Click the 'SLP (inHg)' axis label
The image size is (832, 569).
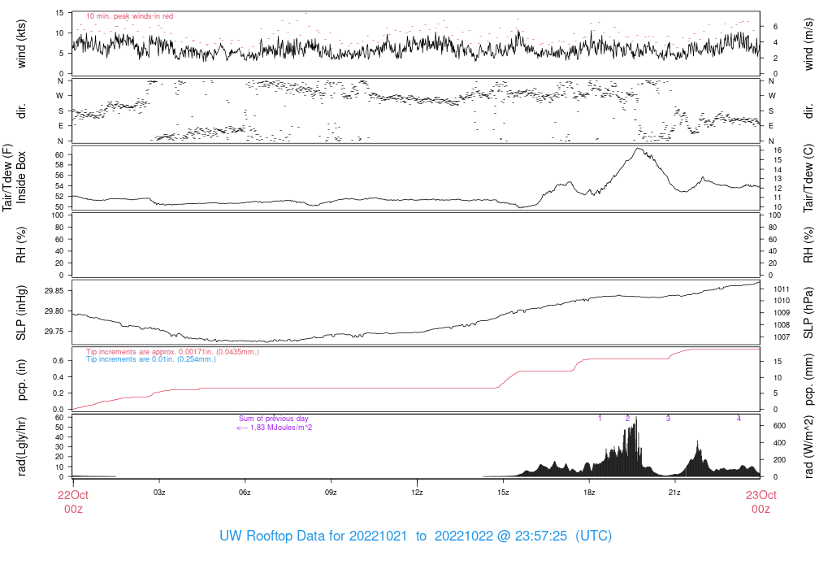coord(20,313)
